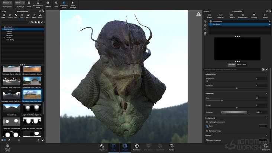Viewport: 272px width, 153px height.
Task: Select the Outdoor folder
Action: 10,36
